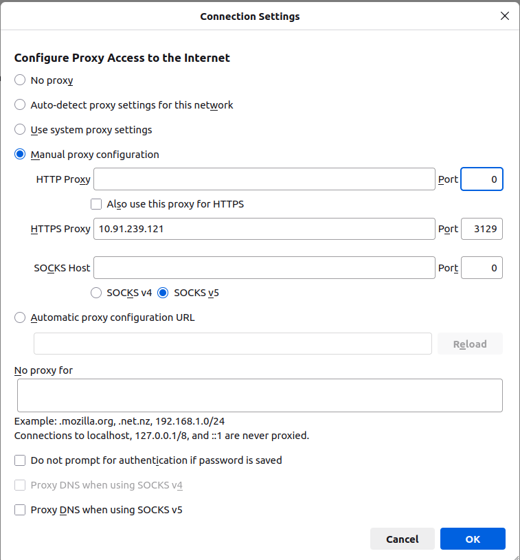Click the SOCKS Host input field
Screen dimensions: 520x560
pos(264,268)
